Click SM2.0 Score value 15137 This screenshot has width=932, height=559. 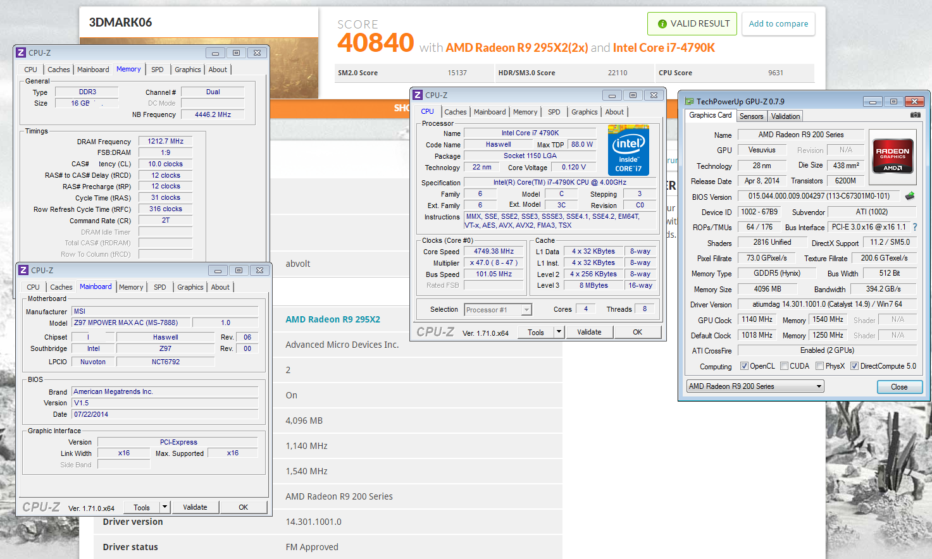457,73
